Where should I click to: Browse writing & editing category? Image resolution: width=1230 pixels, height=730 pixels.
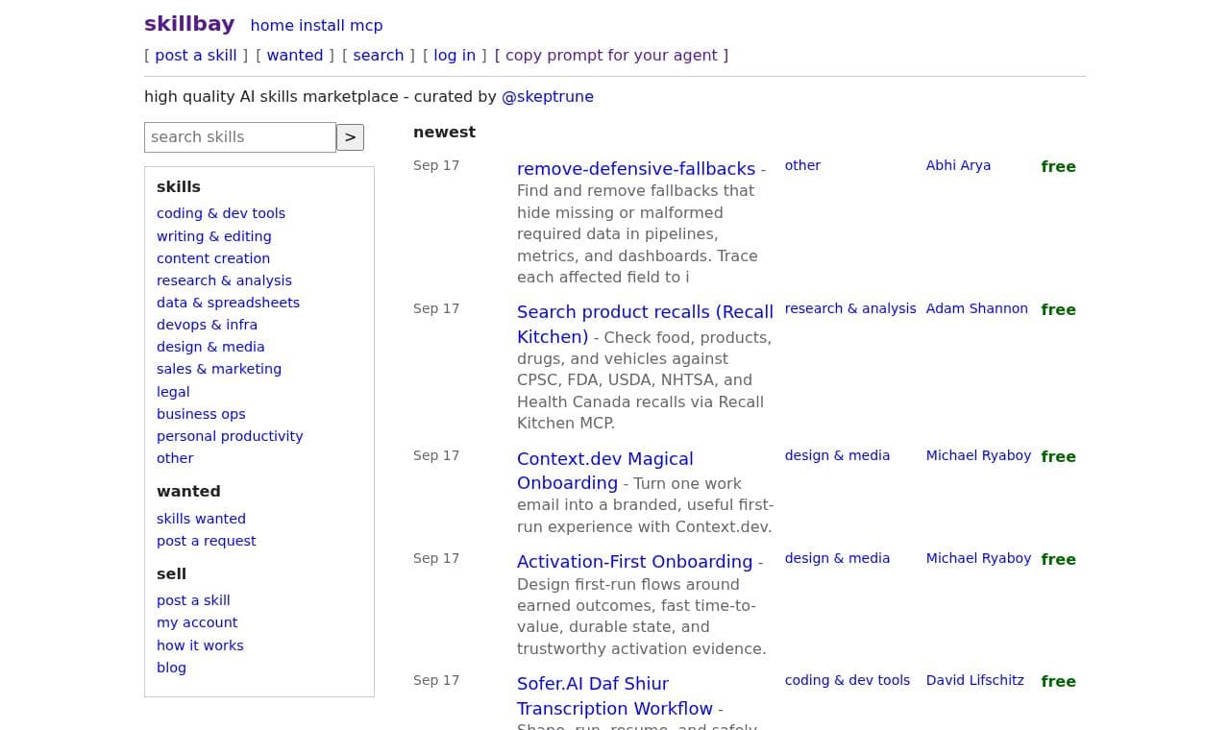pos(214,236)
